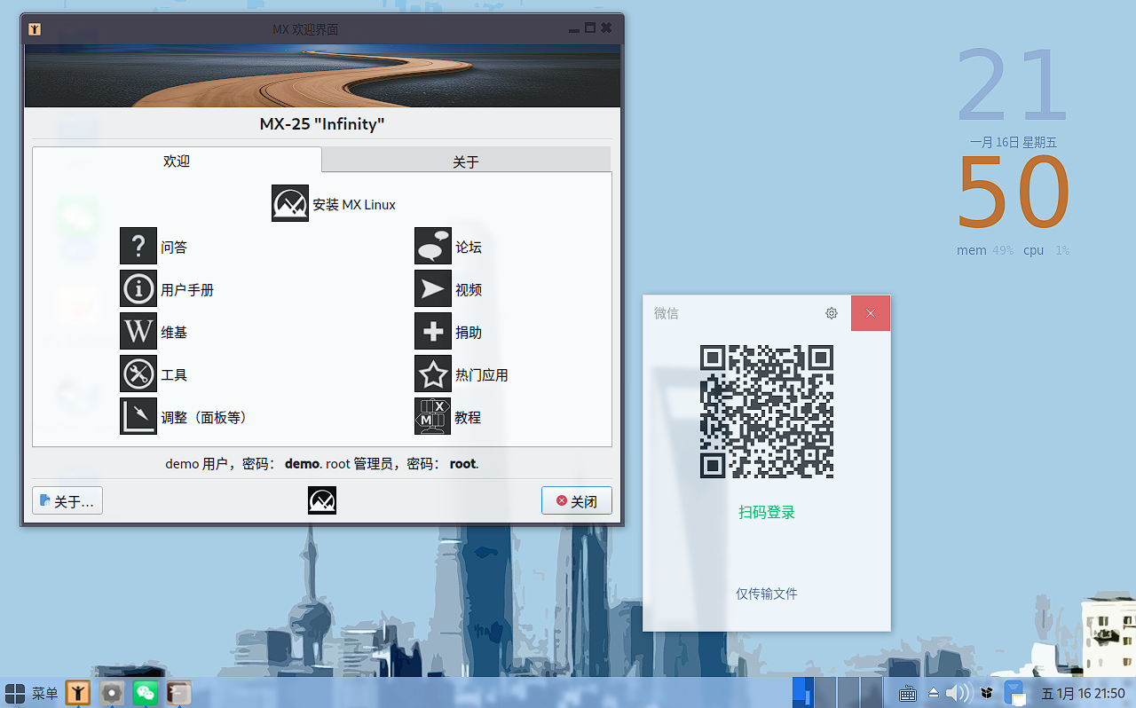The width and height of the screenshot is (1136, 708).
Task: Click the fourth taskbar app icon beside WeChat
Action: (178, 693)
